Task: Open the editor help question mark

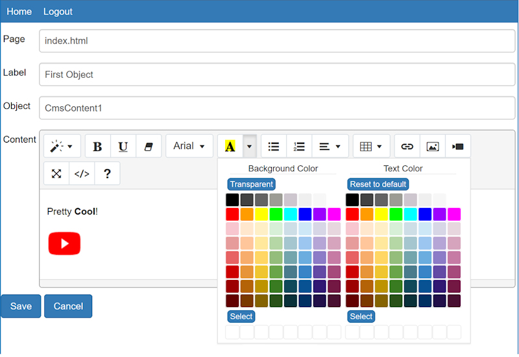Action: [x=107, y=174]
